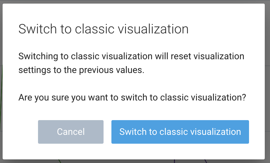Click the word "previous" in the message
The height and width of the screenshot is (163, 270).
[x=107, y=70]
